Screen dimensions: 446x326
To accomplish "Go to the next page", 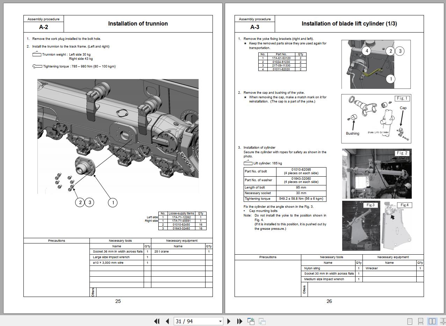I will point(229,321).
